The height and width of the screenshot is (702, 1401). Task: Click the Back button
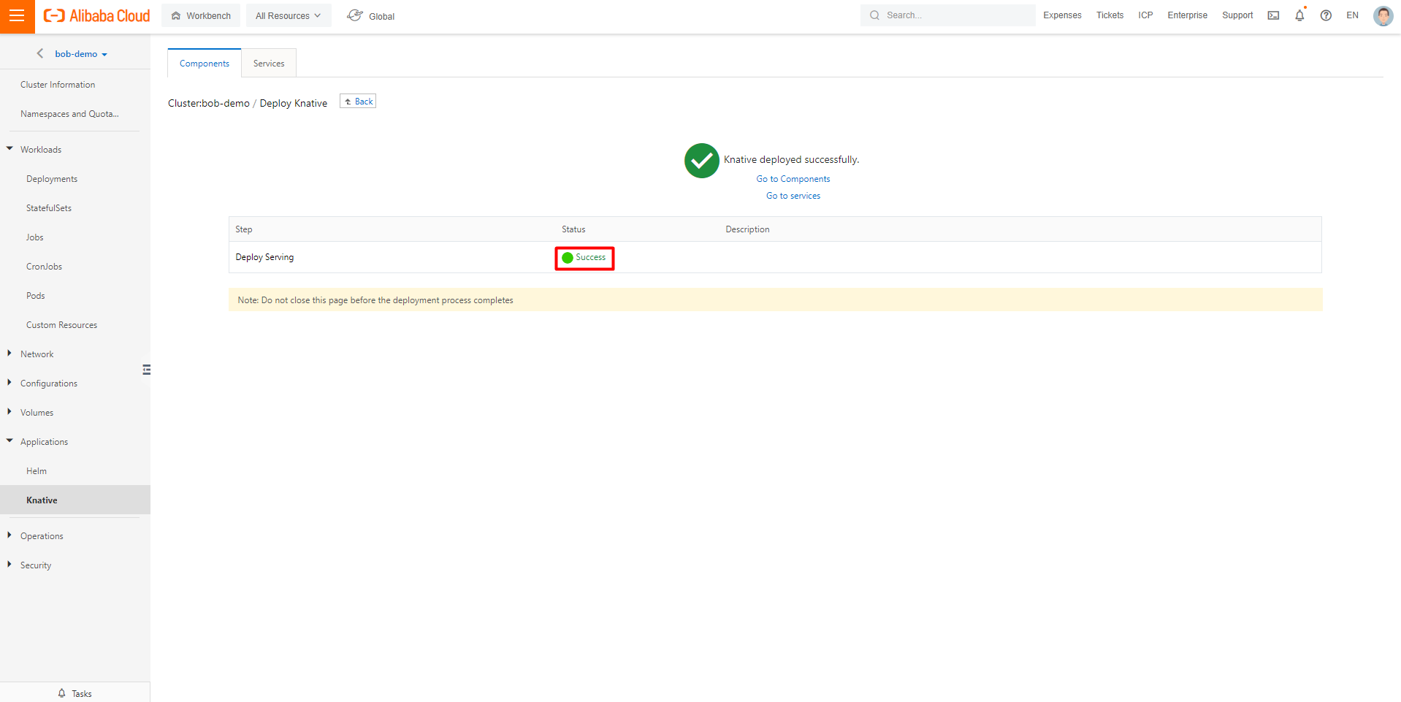tap(358, 102)
